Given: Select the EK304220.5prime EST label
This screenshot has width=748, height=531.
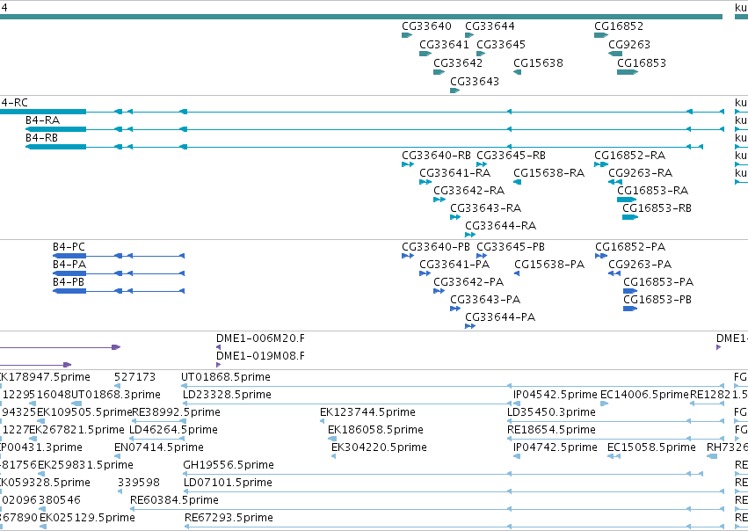Looking at the screenshot, I should coord(379,448).
